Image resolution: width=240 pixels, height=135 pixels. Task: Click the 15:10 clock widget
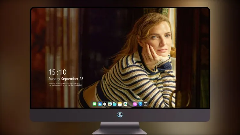pyautogui.click(x=57, y=72)
